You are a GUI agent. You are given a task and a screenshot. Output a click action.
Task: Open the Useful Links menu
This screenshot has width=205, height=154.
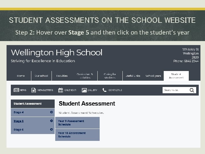pyautogui.click(x=133, y=76)
